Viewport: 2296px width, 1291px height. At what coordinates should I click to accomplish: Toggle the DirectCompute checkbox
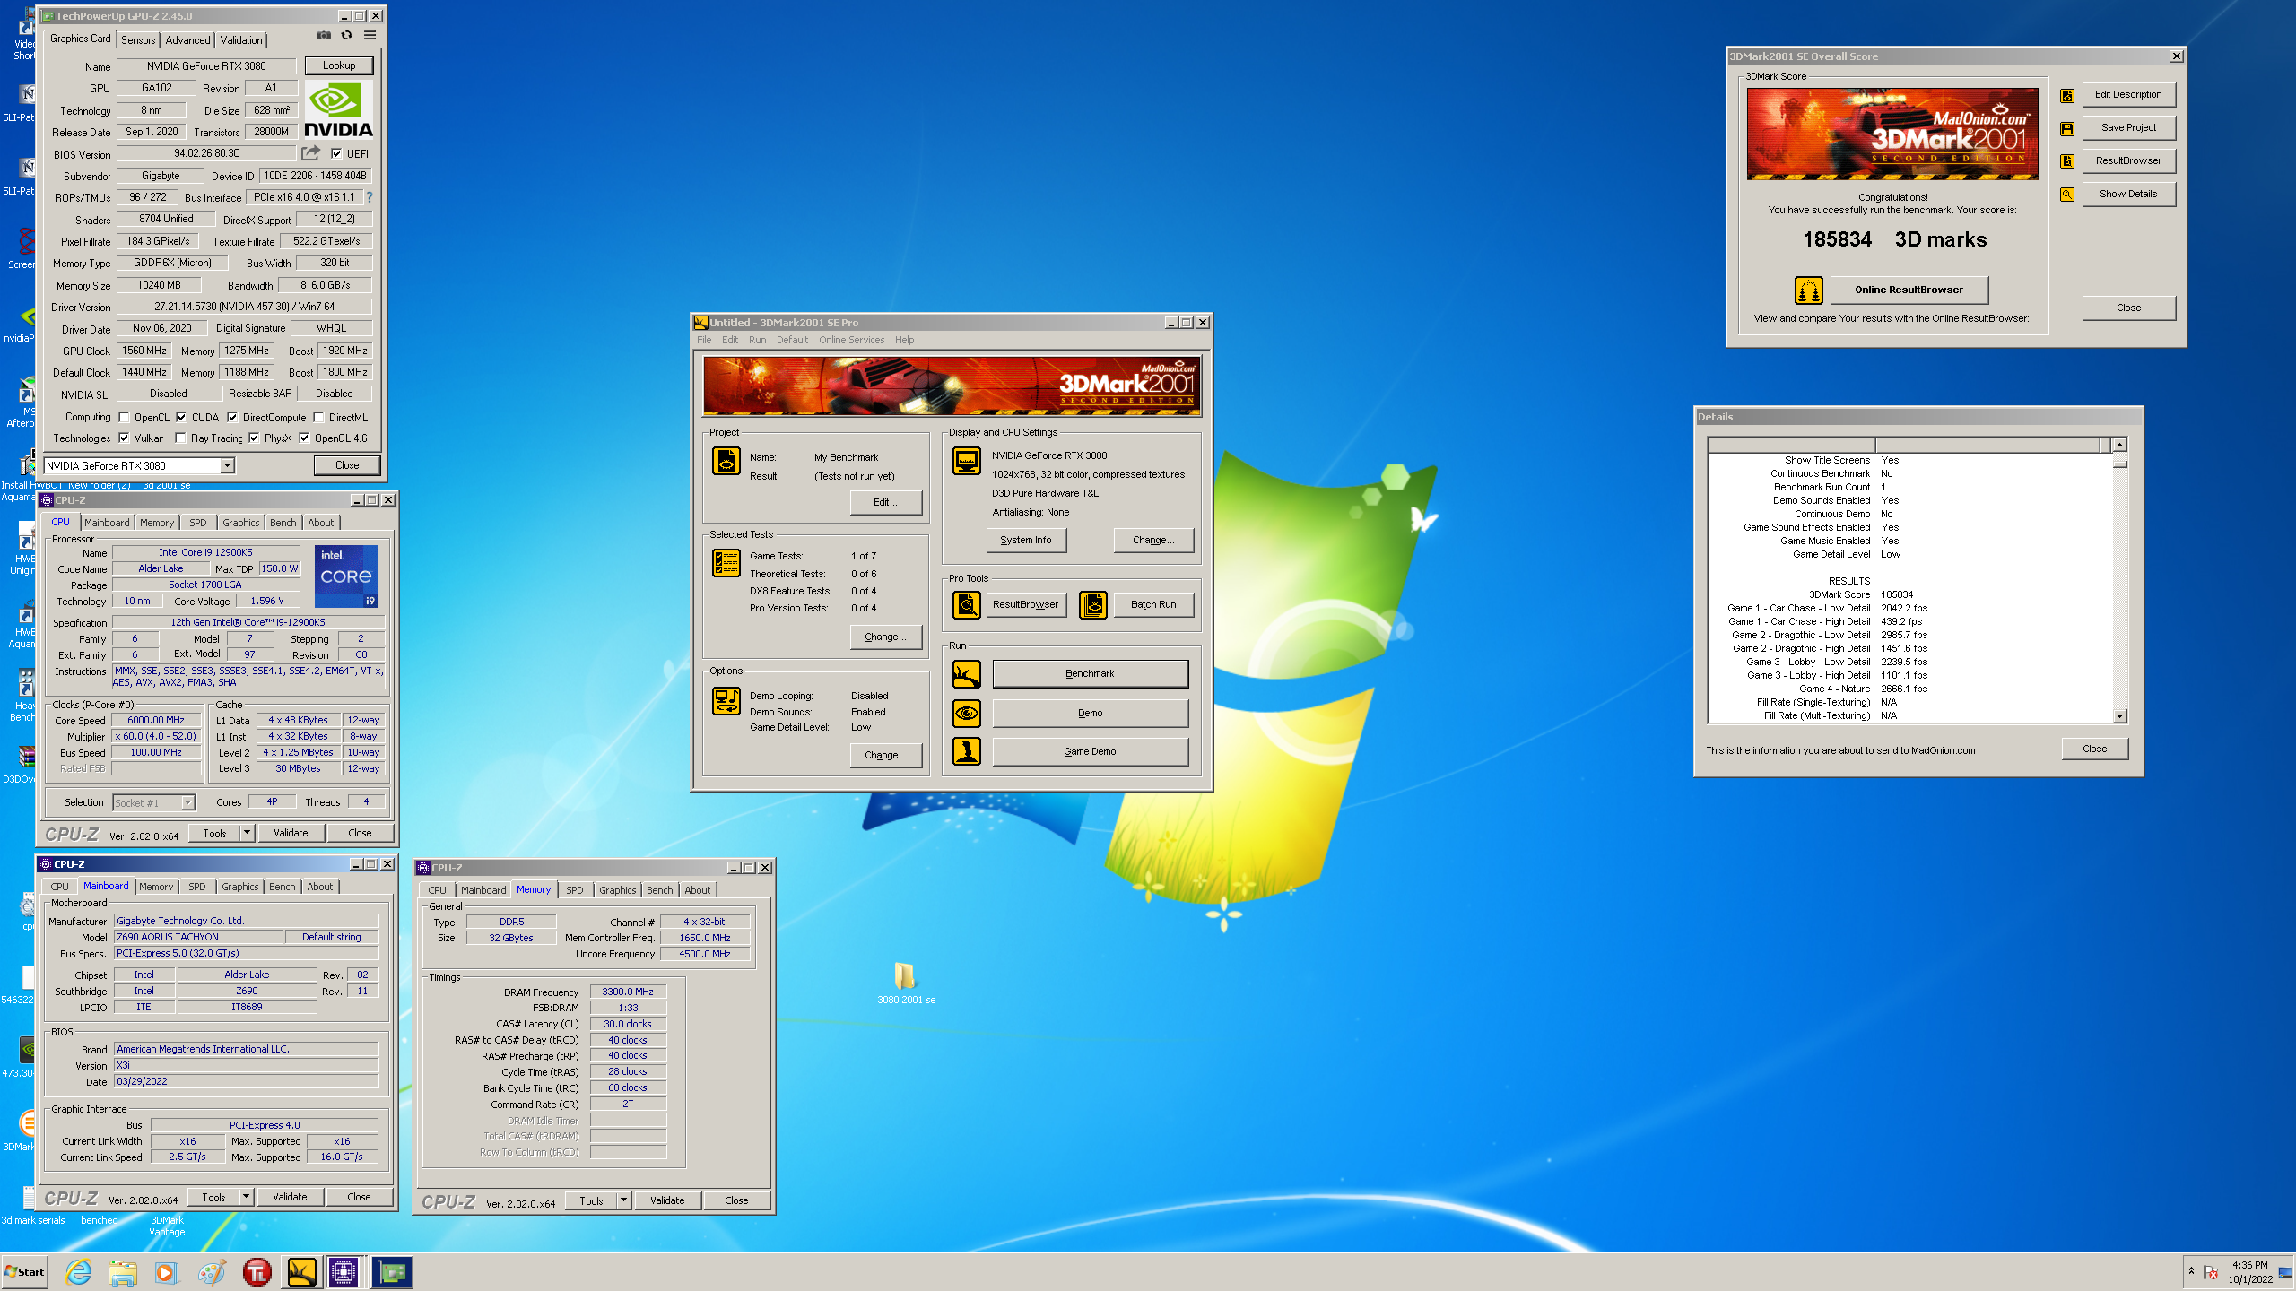(232, 417)
